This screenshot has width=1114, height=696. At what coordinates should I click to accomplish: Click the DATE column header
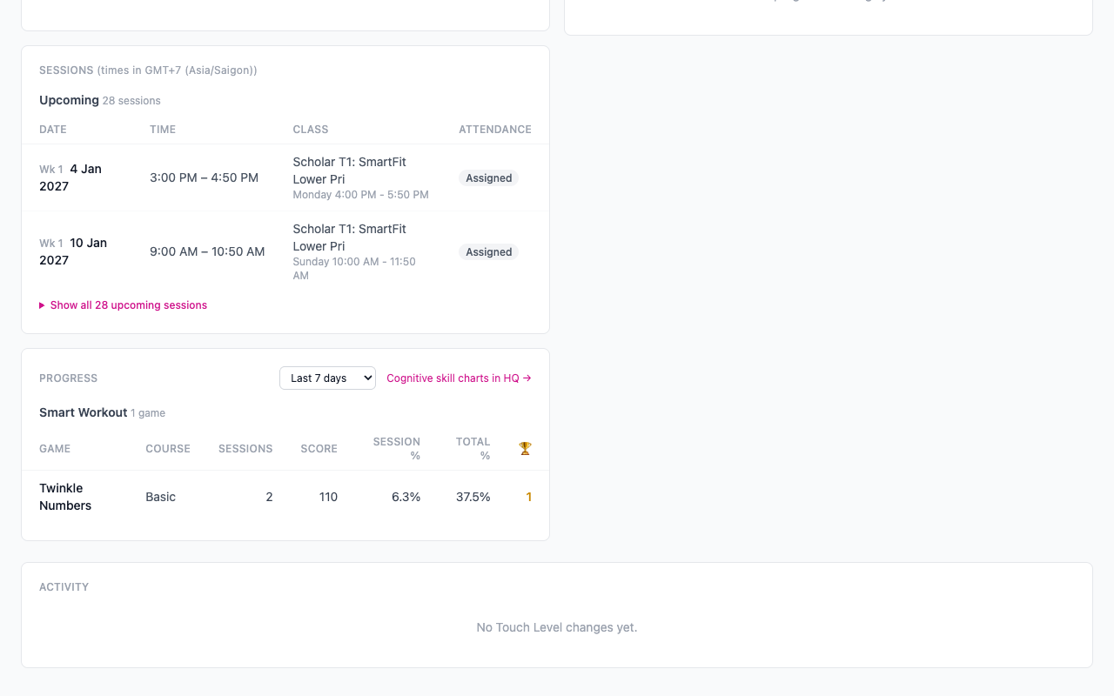[x=53, y=130]
